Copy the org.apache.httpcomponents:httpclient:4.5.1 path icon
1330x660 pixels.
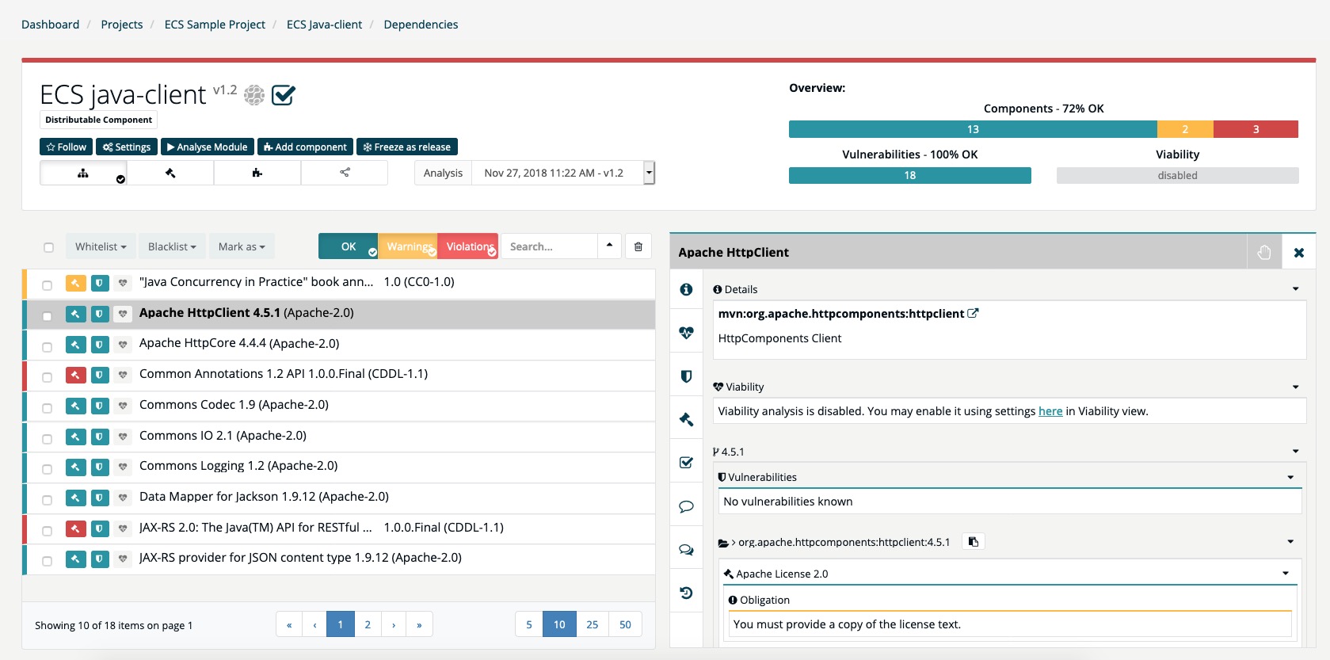pos(974,542)
